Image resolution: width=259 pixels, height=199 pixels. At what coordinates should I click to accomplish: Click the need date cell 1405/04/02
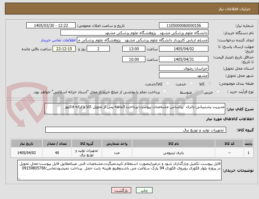click(x=26, y=153)
